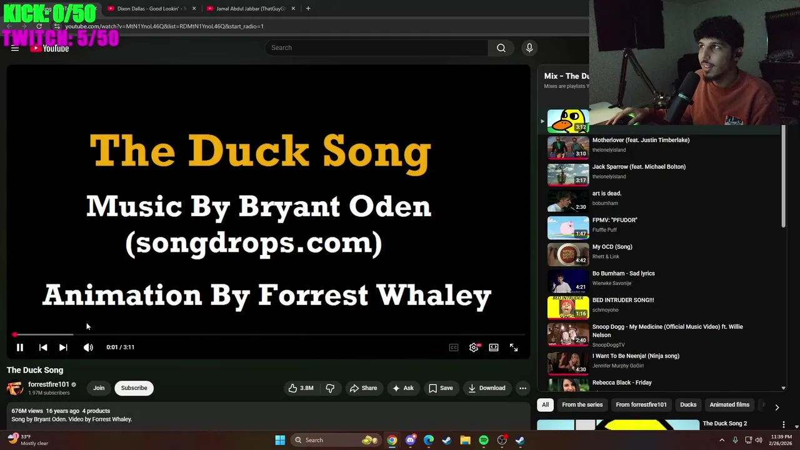Click the Join membership button
800x450 pixels.
(x=99, y=388)
